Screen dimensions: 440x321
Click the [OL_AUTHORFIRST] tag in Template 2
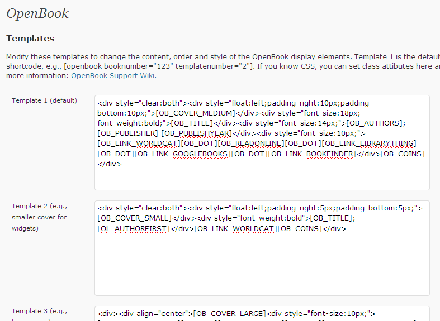[134, 229]
